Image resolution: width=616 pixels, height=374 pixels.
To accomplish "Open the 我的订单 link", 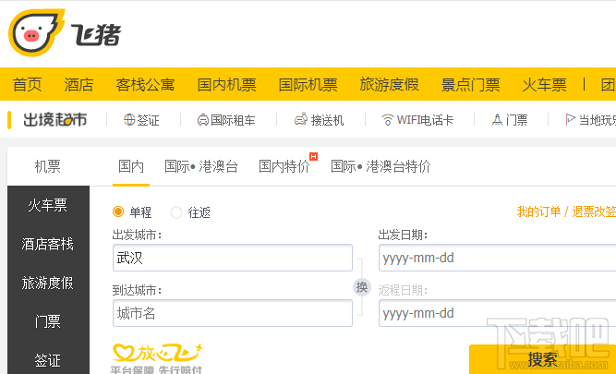I will pos(538,212).
